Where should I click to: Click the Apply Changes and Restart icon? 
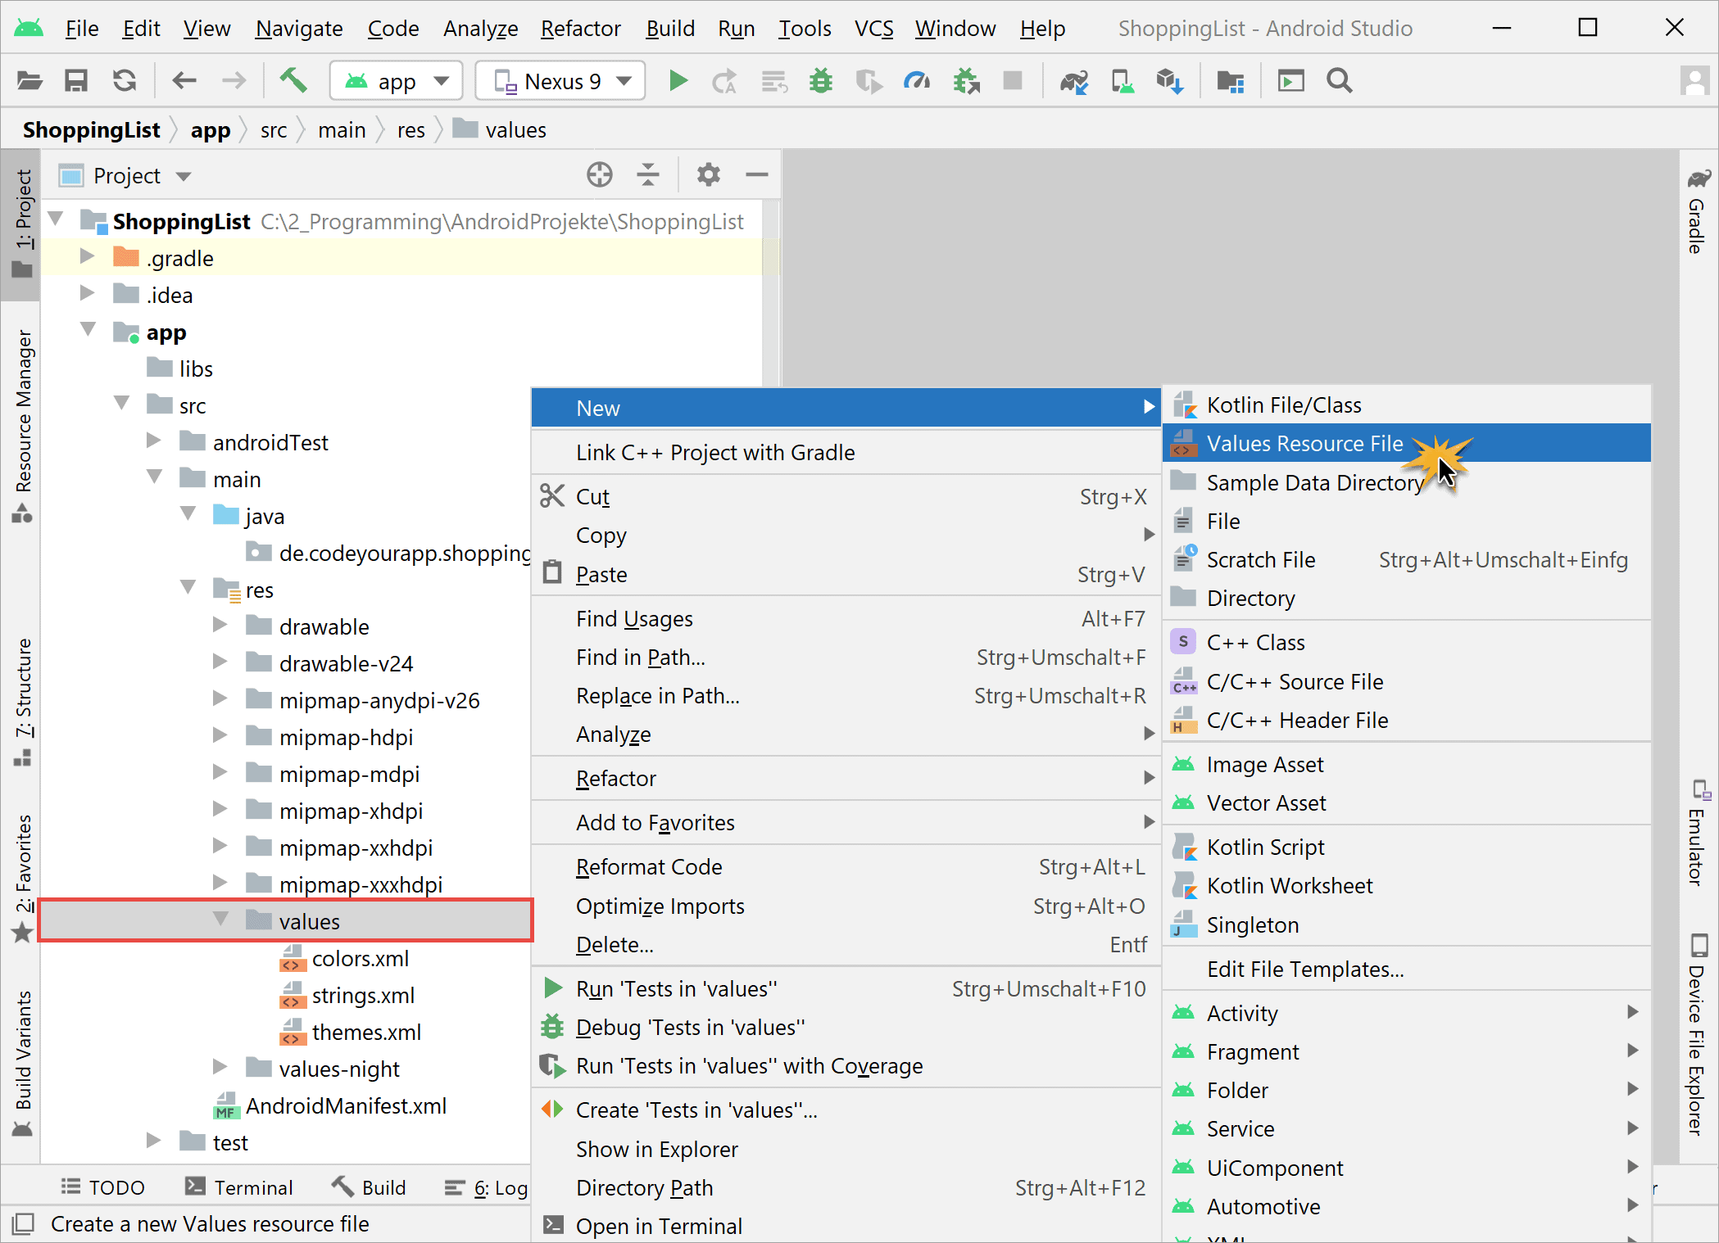point(723,80)
